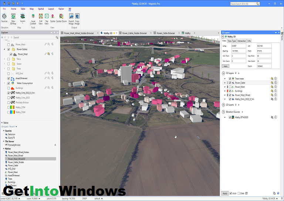
Task: Toggle Malby DTM2020 elevation source checkbox
Action: tap(230, 117)
